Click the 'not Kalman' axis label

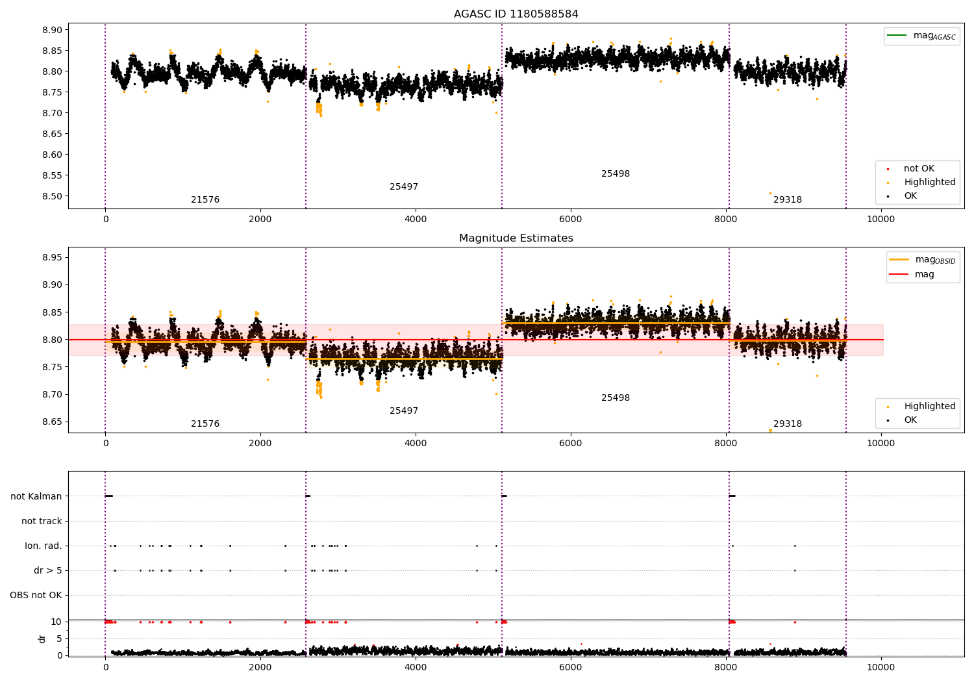coord(36,496)
